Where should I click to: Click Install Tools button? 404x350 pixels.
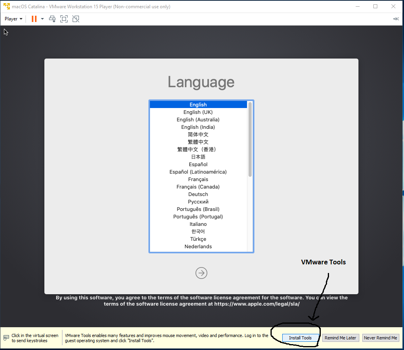(x=300, y=338)
